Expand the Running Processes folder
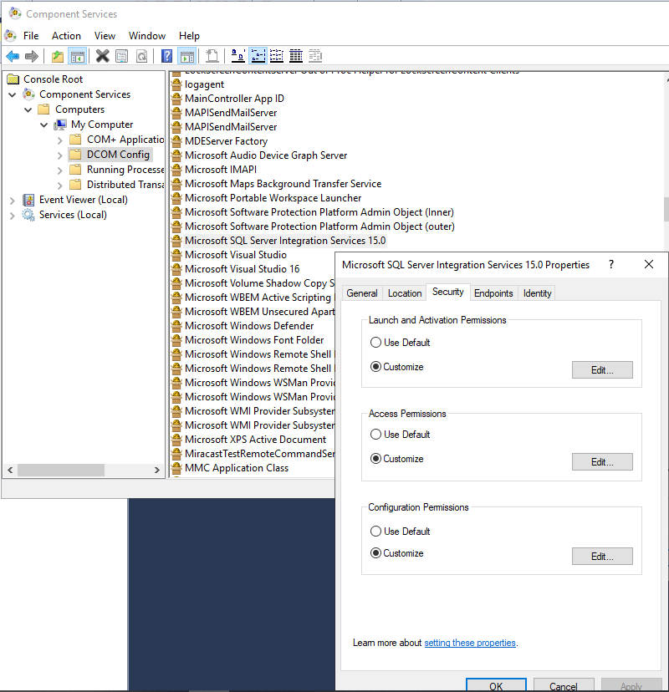The height and width of the screenshot is (692, 669). (60, 170)
